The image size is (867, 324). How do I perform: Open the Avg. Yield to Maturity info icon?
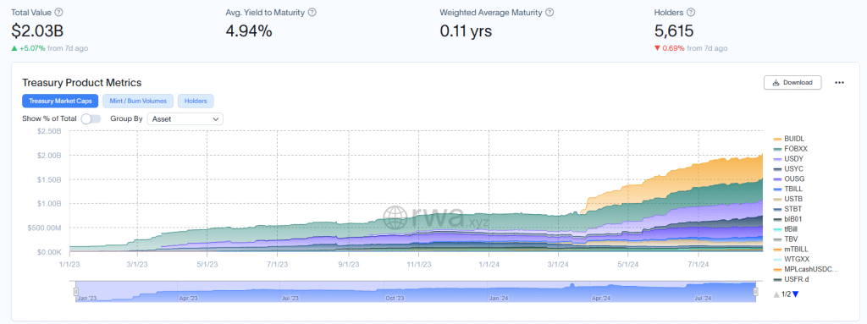(312, 12)
